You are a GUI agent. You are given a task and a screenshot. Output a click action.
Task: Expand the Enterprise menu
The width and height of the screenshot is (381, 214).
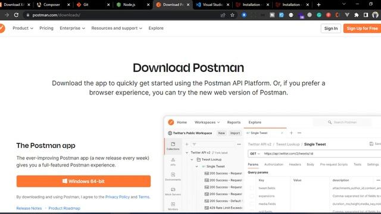tap(72, 28)
